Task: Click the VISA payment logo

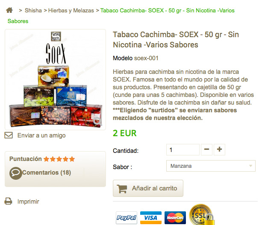Action: (151, 218)
